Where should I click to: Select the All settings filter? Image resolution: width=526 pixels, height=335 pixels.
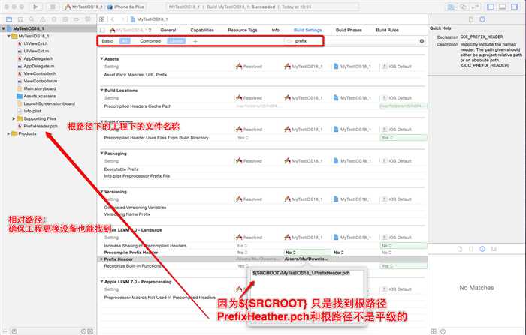point(125,41)
